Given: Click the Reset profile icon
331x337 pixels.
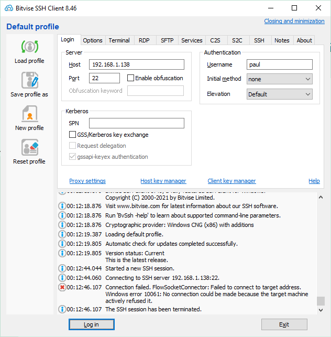Looking at the screenshot, I should pyautogui.click(x=30, y=147).
